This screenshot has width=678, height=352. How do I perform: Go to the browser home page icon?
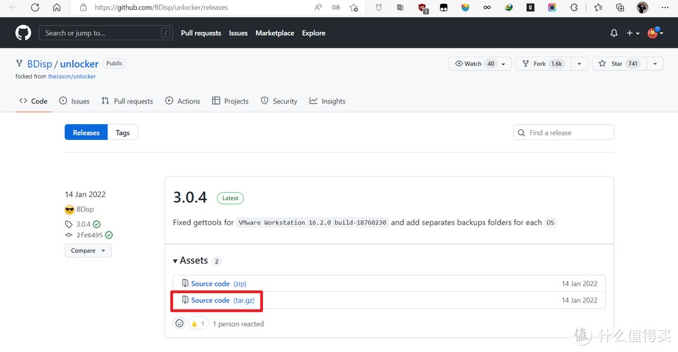pyautogui.click(x=56, y=8)
